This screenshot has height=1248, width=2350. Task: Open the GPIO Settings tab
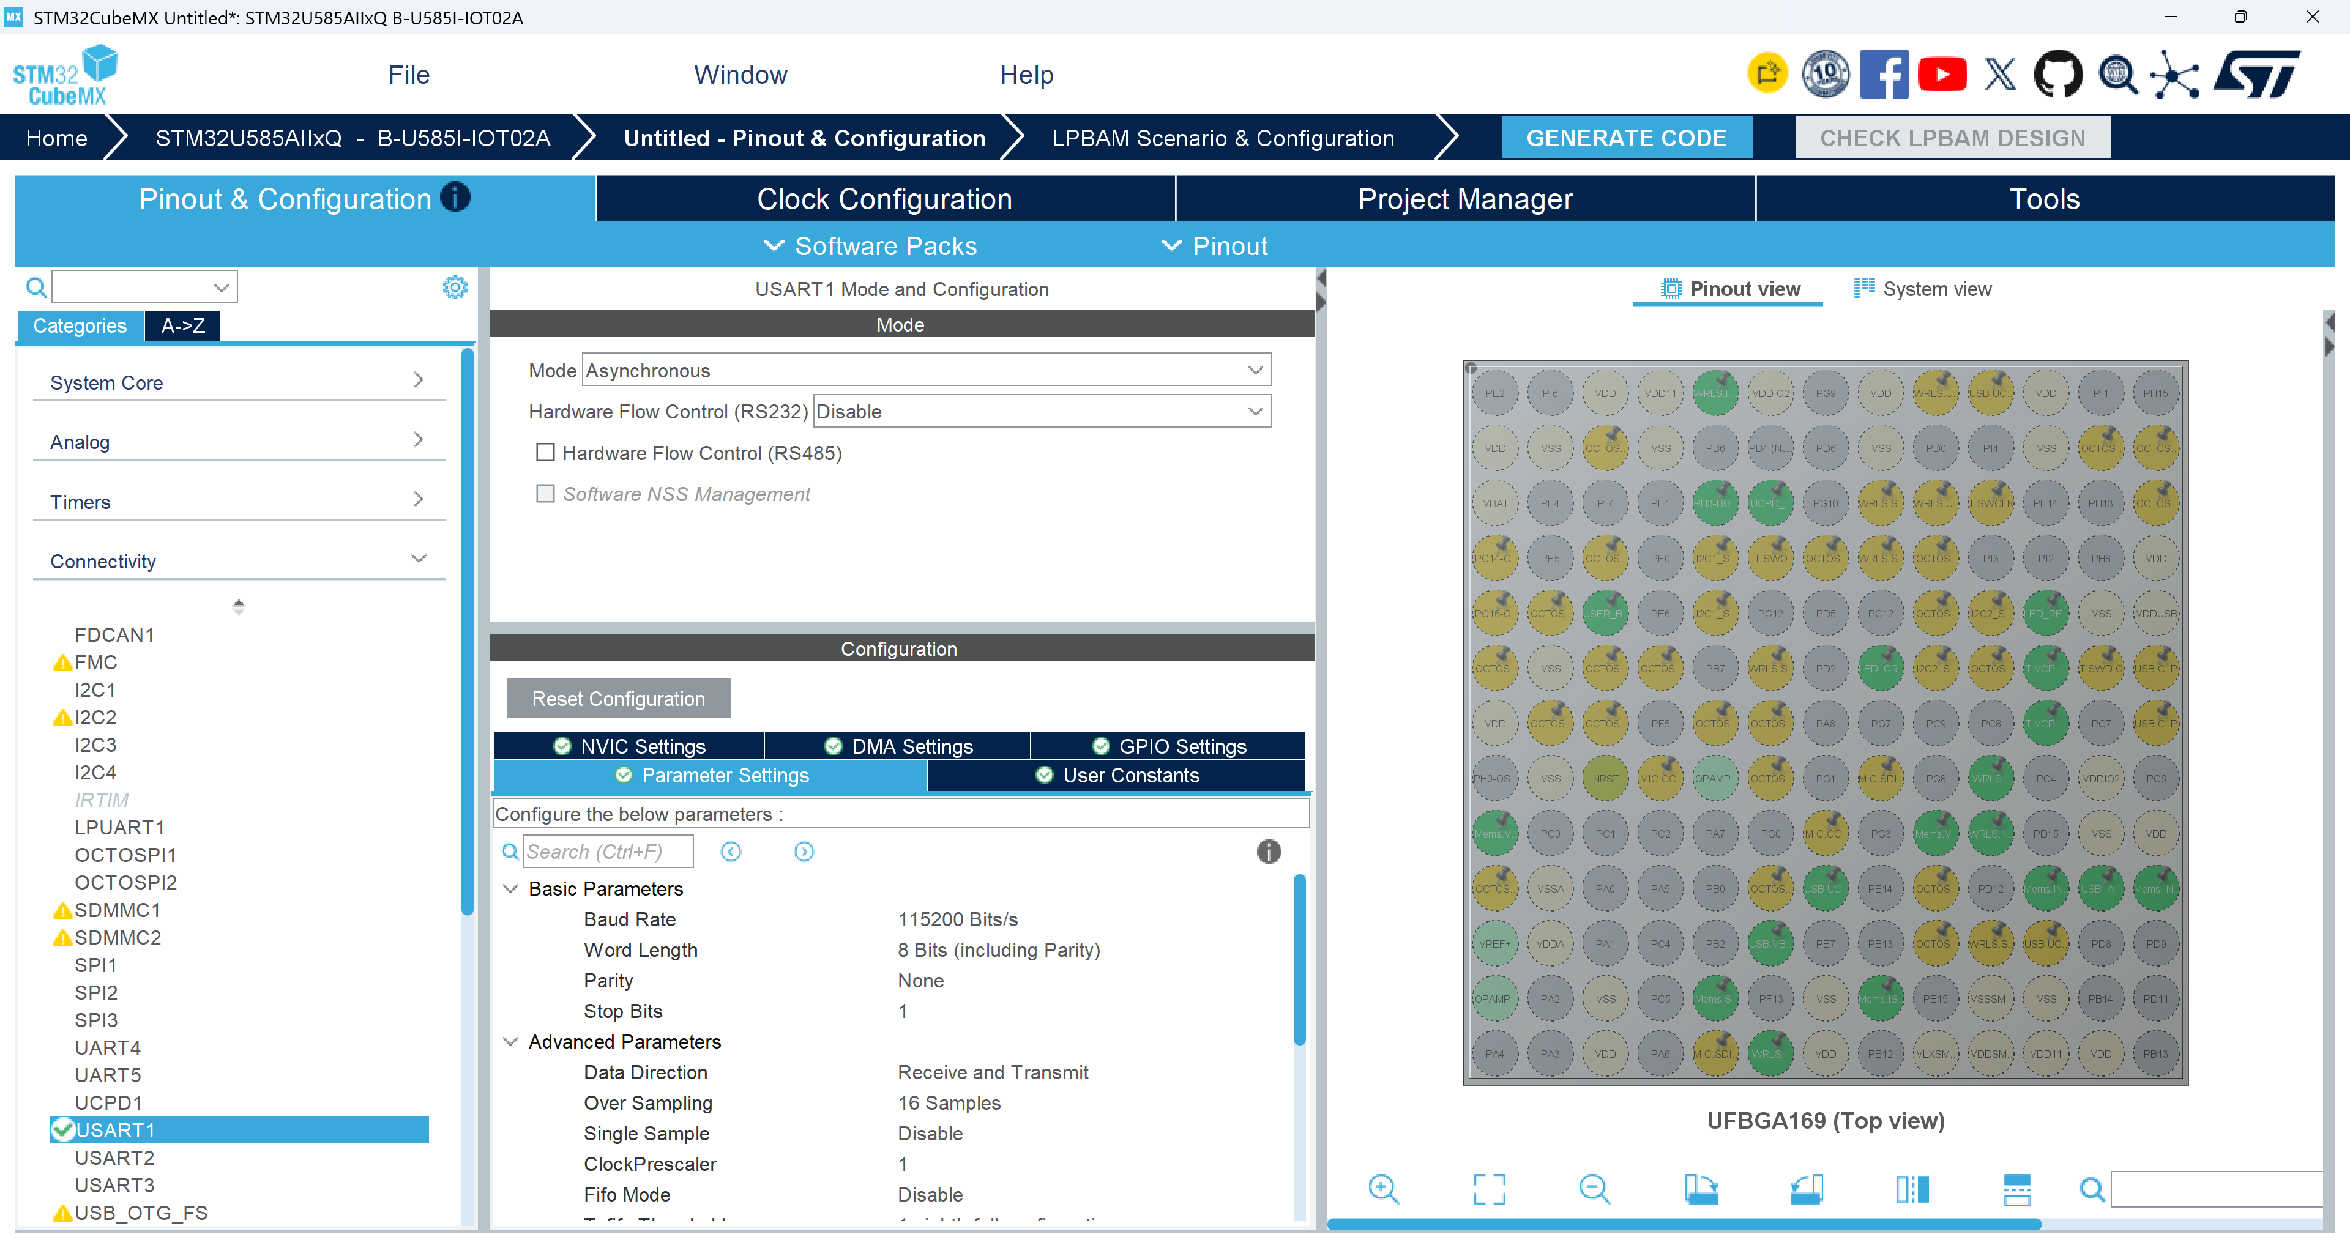1169,746
